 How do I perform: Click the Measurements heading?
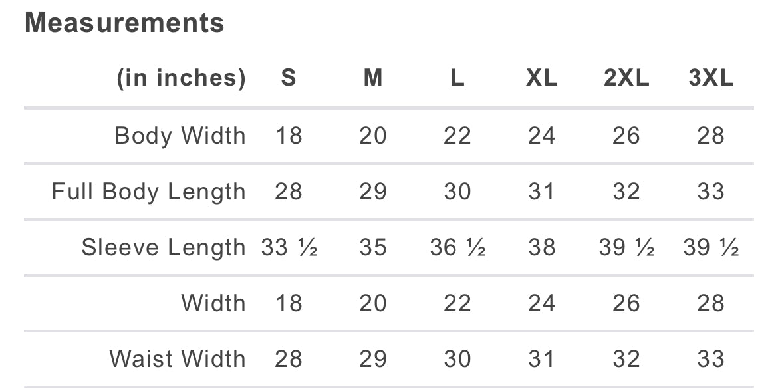[x=124, y=23]
